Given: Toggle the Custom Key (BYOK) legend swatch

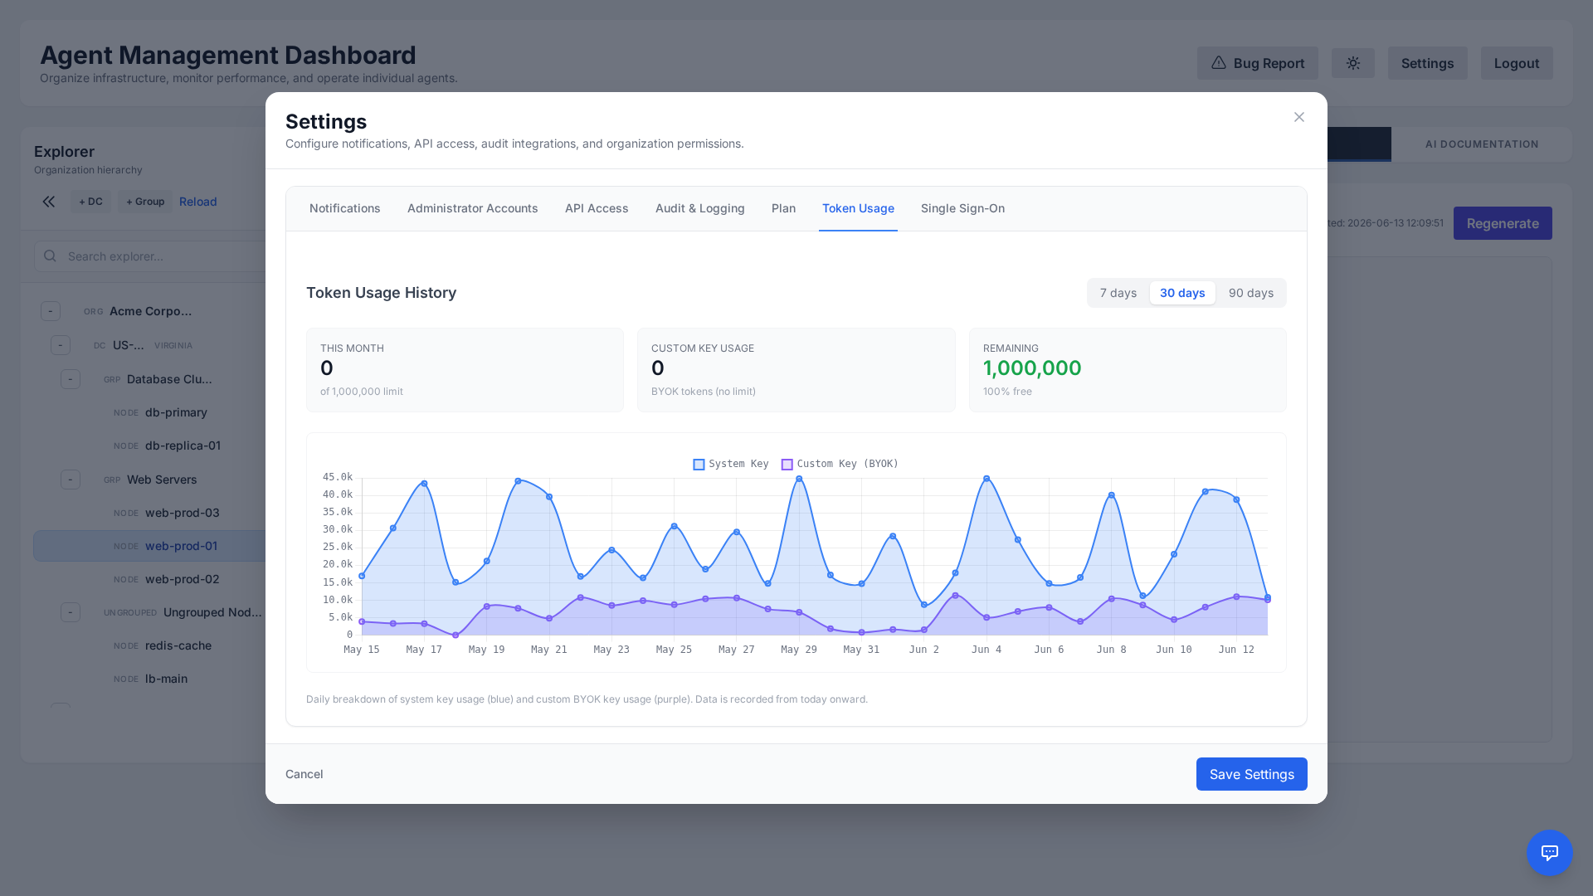Looking at the screenshot, I should (787, 465).
